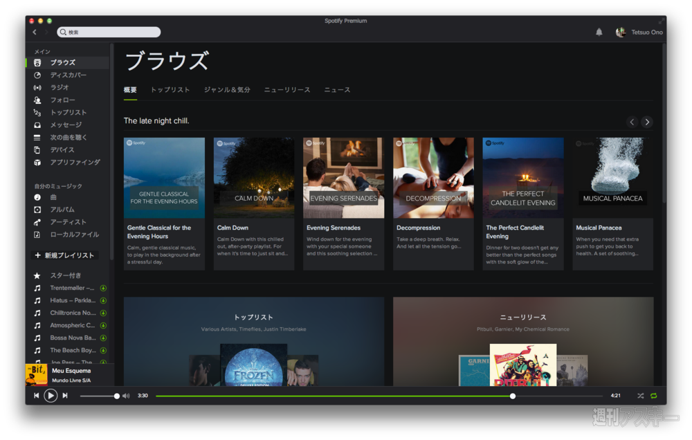Toggle offline download for Atmospheric C... playlist
Image resolution: width=692 pixels, height=440 pixels.
tap(103, 326)
